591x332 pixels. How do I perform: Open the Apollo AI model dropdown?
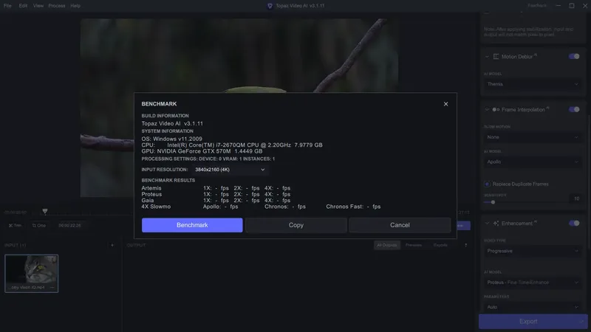pos(532,162)
